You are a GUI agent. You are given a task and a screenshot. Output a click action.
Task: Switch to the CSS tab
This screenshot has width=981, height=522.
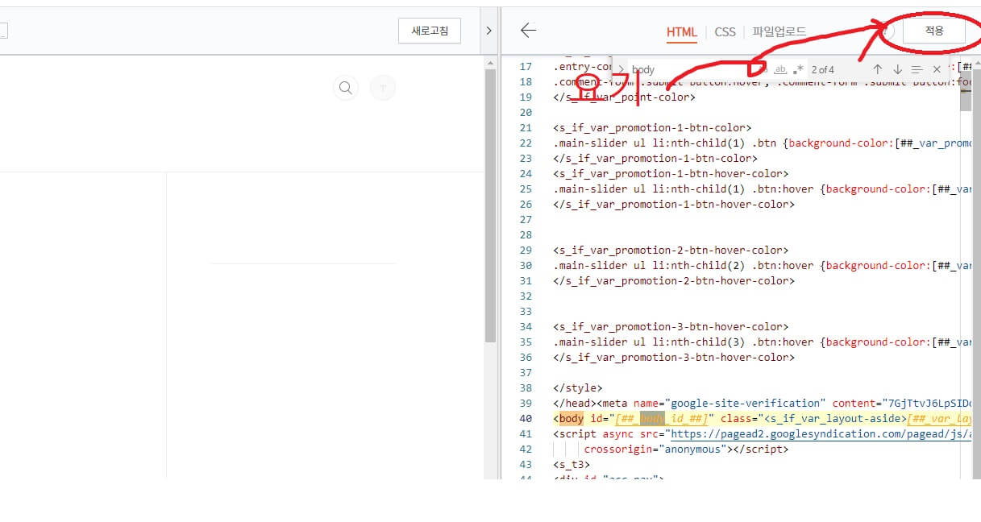coord(725,32)
